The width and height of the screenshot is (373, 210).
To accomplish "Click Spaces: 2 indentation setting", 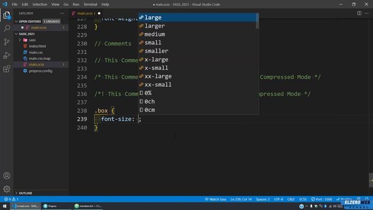I will [263, 199].
